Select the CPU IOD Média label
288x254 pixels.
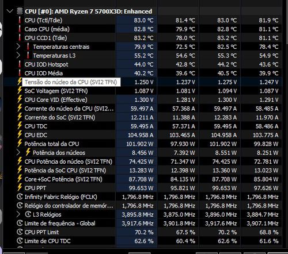pyautogui.click(x=44, y=73)
